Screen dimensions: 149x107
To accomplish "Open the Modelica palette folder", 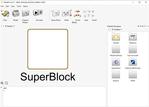I will [x=133, y=38].
